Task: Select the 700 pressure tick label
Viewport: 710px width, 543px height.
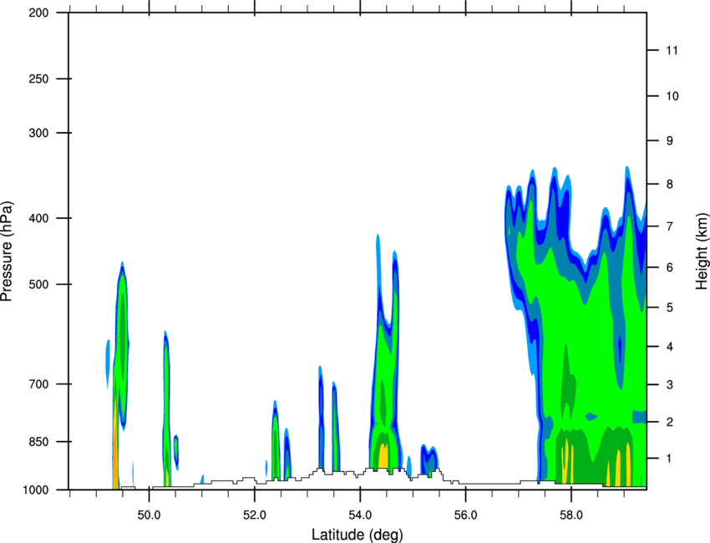Action: point(38,384)
